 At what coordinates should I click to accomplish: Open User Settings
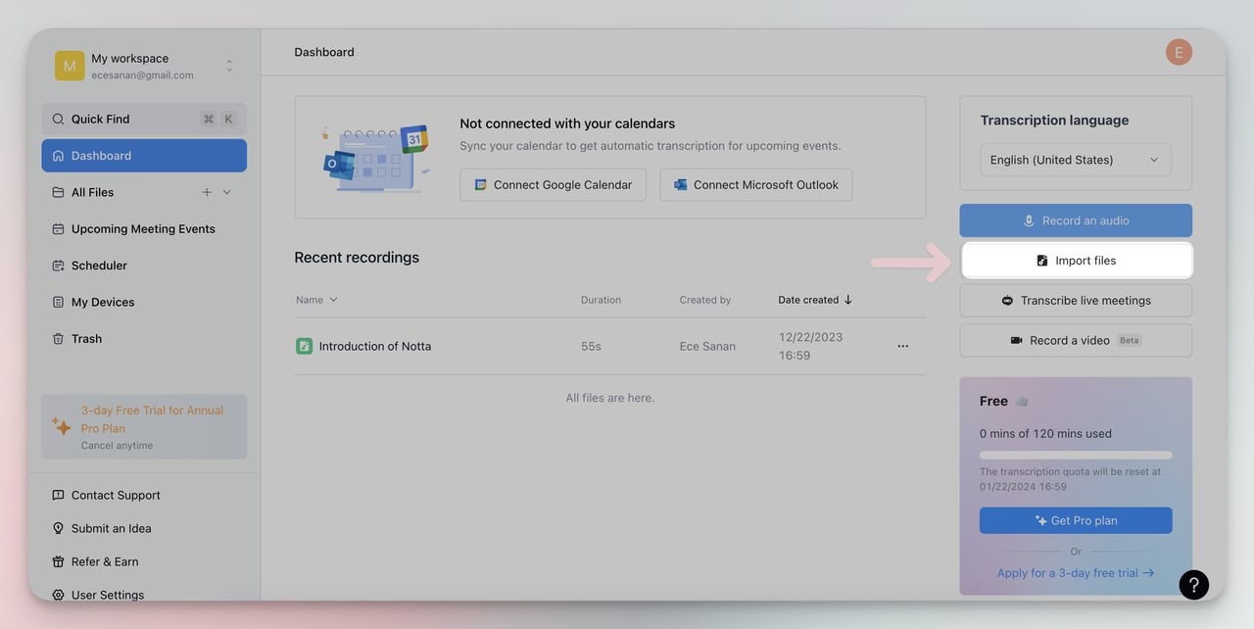(108, 595)
